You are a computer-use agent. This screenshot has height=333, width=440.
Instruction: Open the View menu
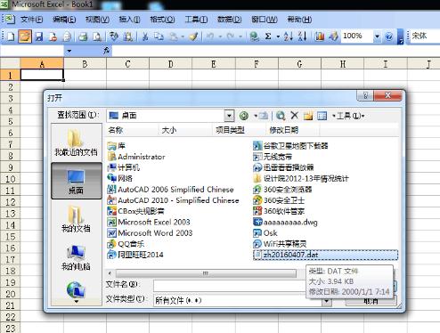(x=97, y=20)
